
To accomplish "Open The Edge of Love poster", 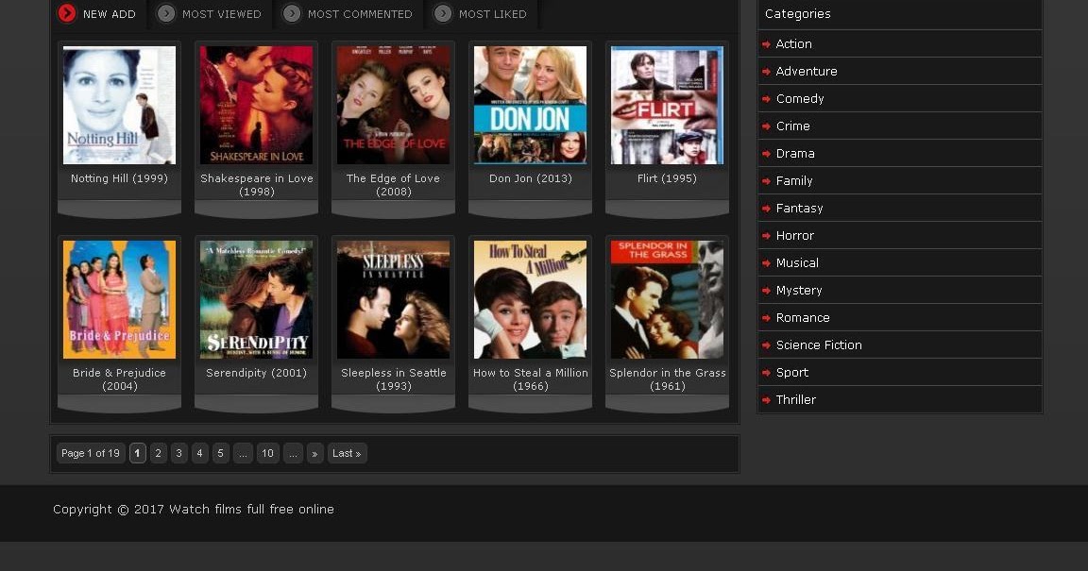I will [x=394, y=106].
